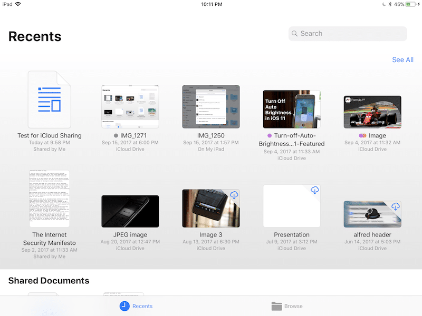Open Test for iCloud Sharing document icon
Screen dimensions: 422x316
click(49, 100)
